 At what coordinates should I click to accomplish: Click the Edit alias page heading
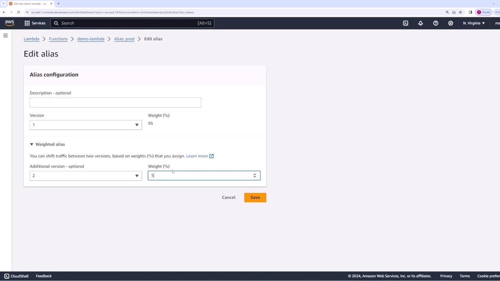(x=41, y=54)
